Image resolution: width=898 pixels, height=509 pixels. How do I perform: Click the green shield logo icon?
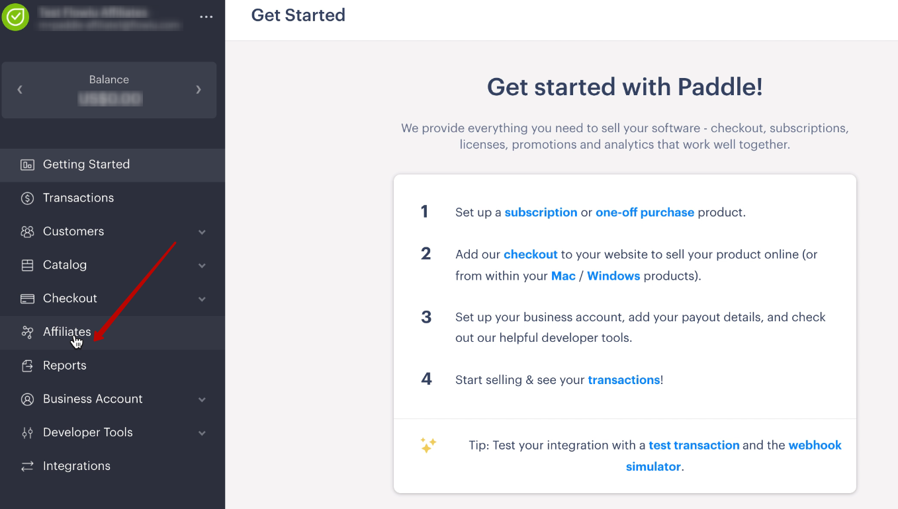15,17
